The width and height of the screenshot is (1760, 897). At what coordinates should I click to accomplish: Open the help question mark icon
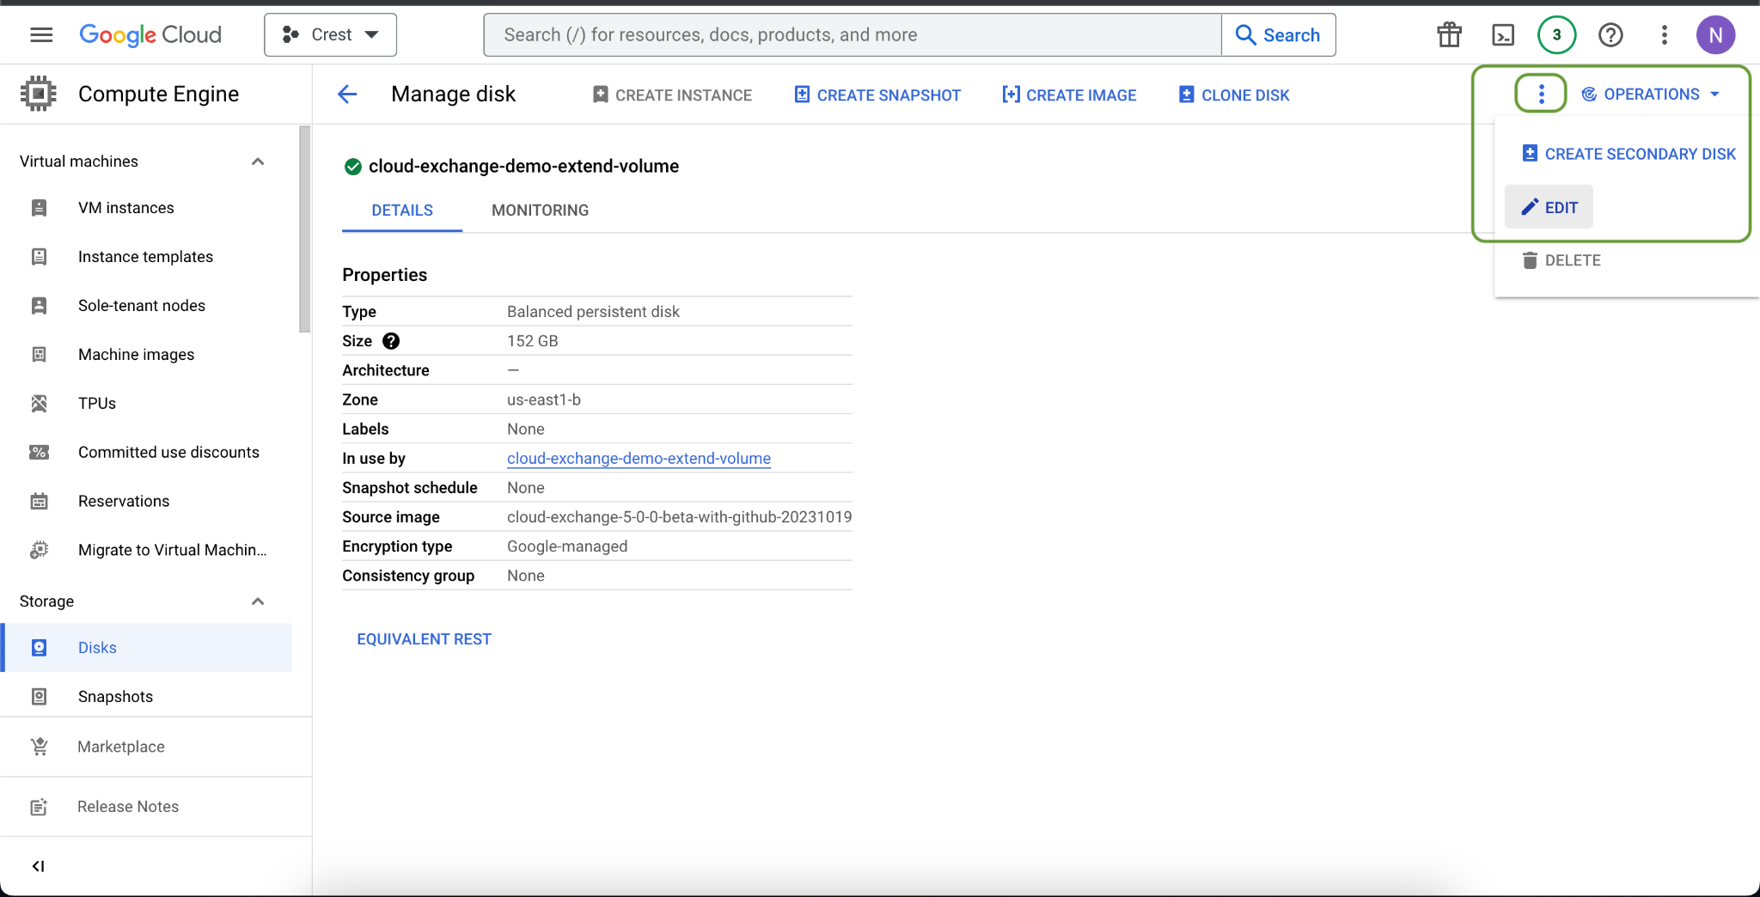click(x=1610, y=34)
